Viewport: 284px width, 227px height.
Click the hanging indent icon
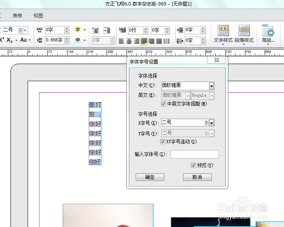point(107,30)
